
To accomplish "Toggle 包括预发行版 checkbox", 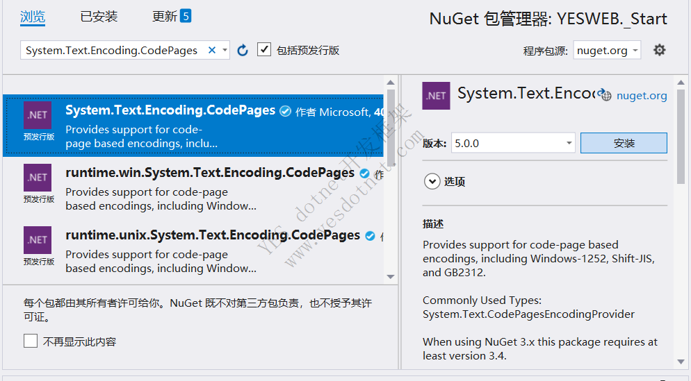I will [264, 50].
